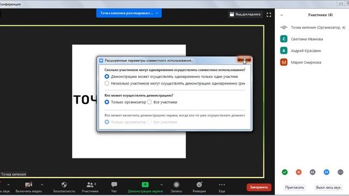Viewport: 349px width, 196px height.
Task: Click the red No cross reaction icon
Action: (299, 172)
